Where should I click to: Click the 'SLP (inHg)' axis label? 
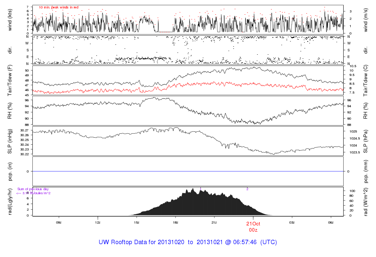[10, 141]
